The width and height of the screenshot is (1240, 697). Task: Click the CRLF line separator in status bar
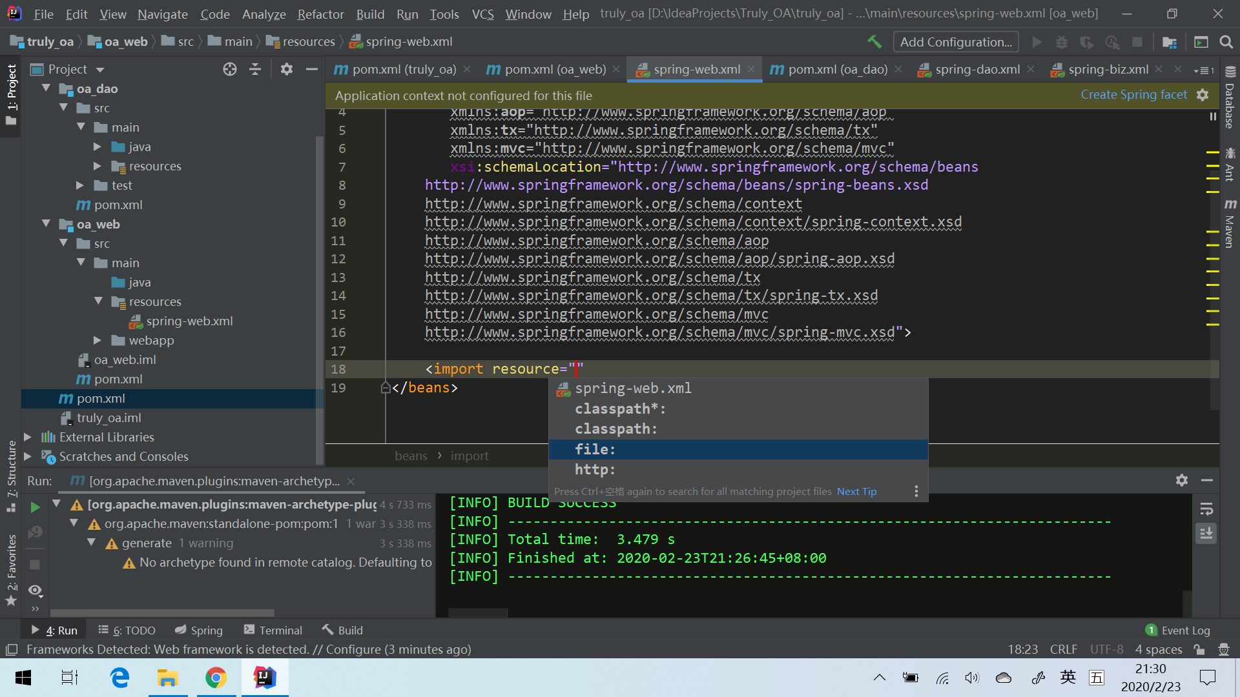pyautogui.click(x=1063, y=649)
